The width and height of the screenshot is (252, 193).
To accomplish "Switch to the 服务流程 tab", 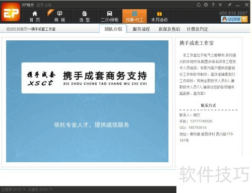I will pyautogui.click(x=141, y=29).
